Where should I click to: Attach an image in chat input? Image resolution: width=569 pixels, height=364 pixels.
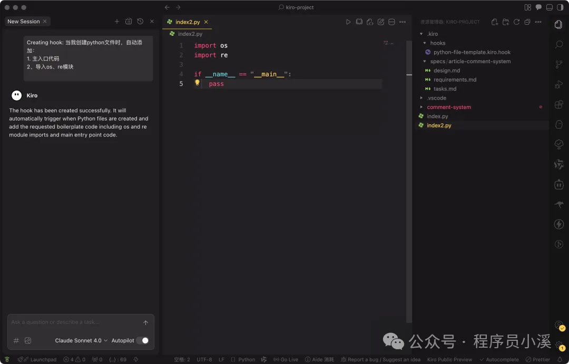[28, 340]
